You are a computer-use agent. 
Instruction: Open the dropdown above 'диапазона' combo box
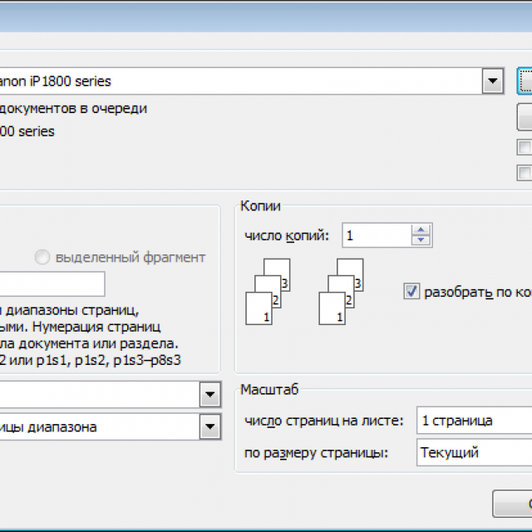[210, 395]
